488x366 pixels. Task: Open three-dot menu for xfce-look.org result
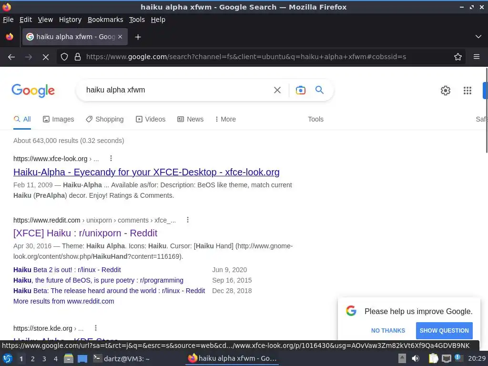point(111,158)
